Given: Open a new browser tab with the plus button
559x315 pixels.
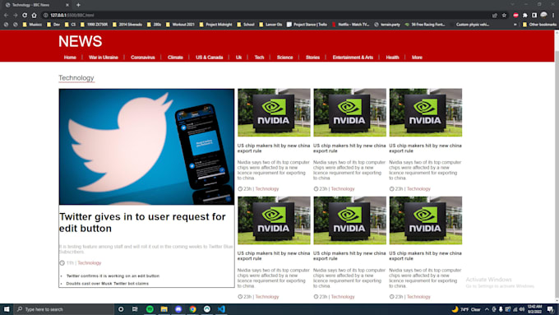Looking at the screenshot, I should (78, 5).
